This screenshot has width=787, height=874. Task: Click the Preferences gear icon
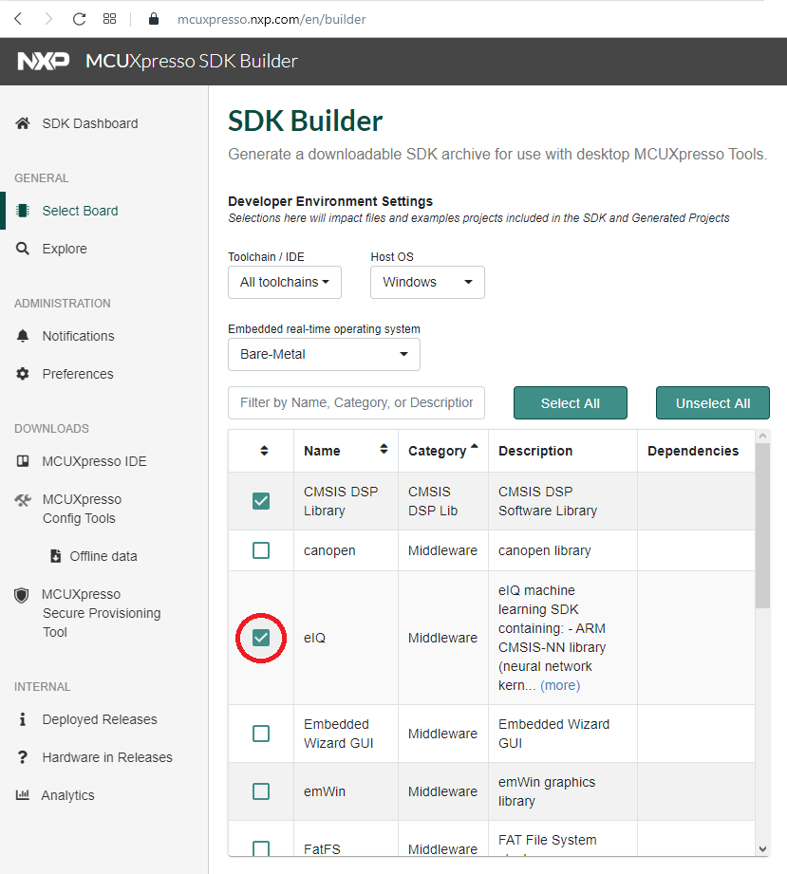click(23, 374)
